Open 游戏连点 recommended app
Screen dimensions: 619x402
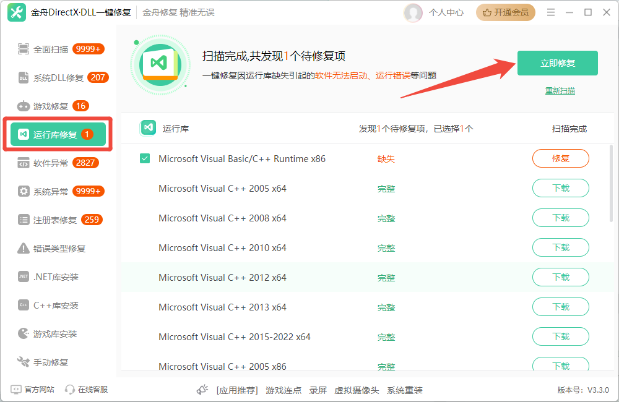coord(284,390)
